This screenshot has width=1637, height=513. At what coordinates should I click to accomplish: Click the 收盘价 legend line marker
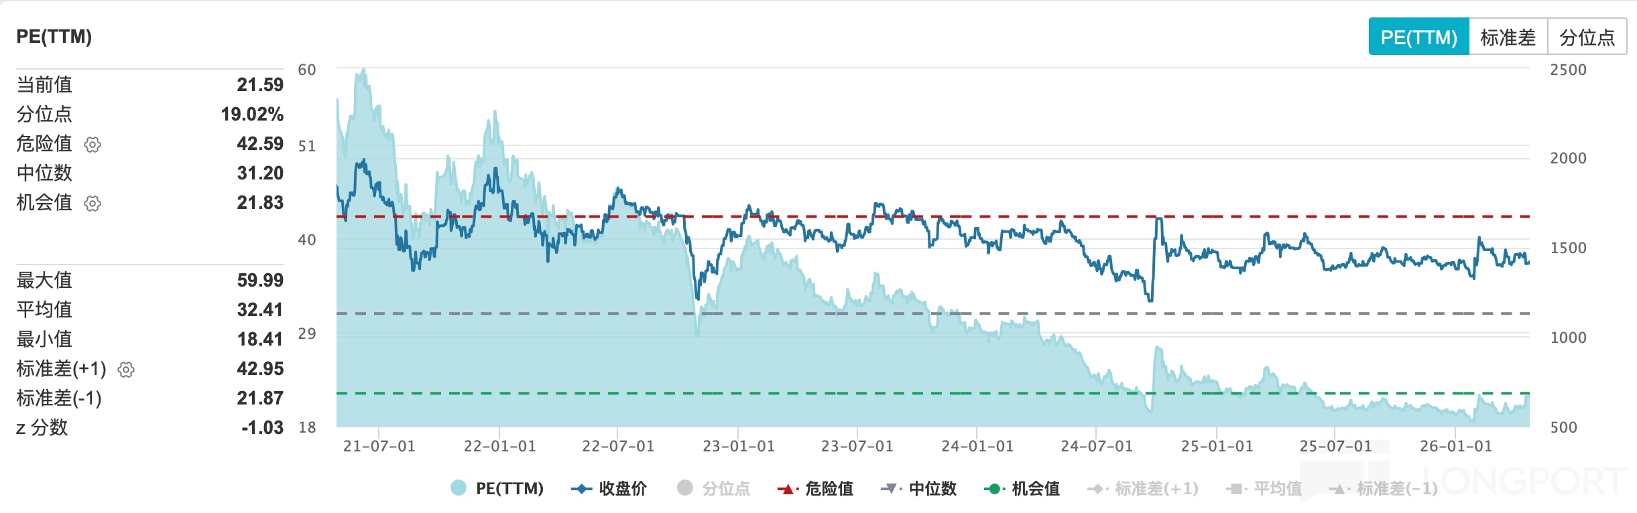pyautogui.click(x=581, y=489)
